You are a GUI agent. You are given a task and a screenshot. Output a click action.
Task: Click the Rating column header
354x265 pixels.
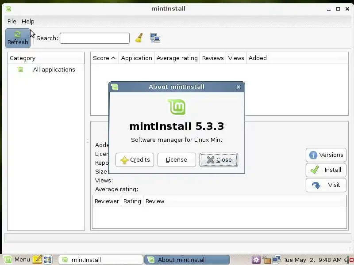(132, 201)
